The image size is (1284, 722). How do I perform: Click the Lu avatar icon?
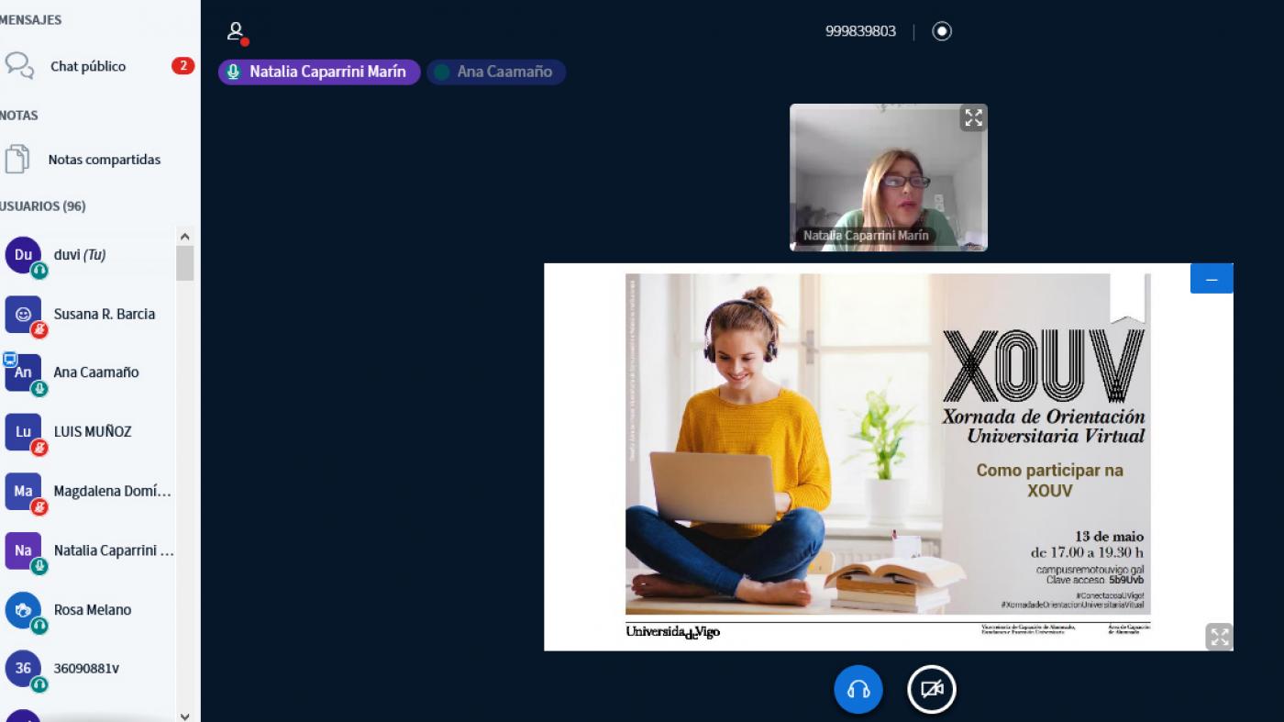(23, 432)
